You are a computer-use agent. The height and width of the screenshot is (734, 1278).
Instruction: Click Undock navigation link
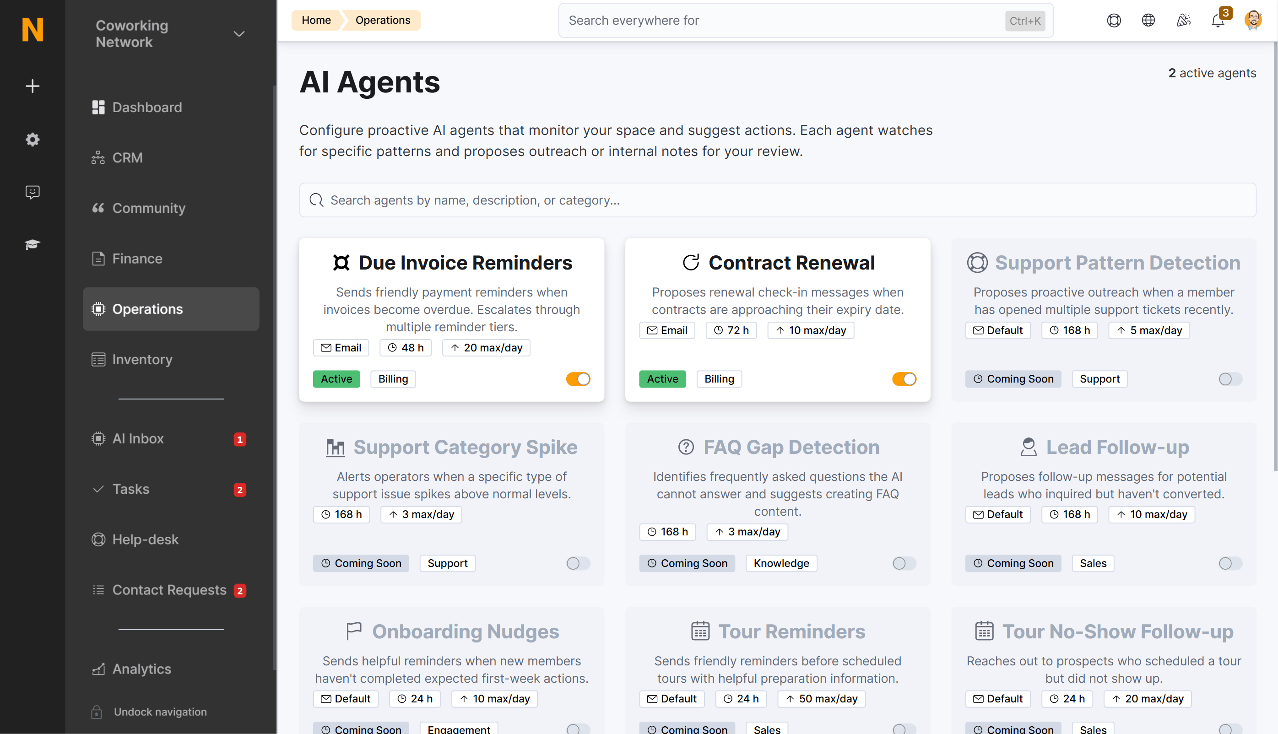point(160,712)
